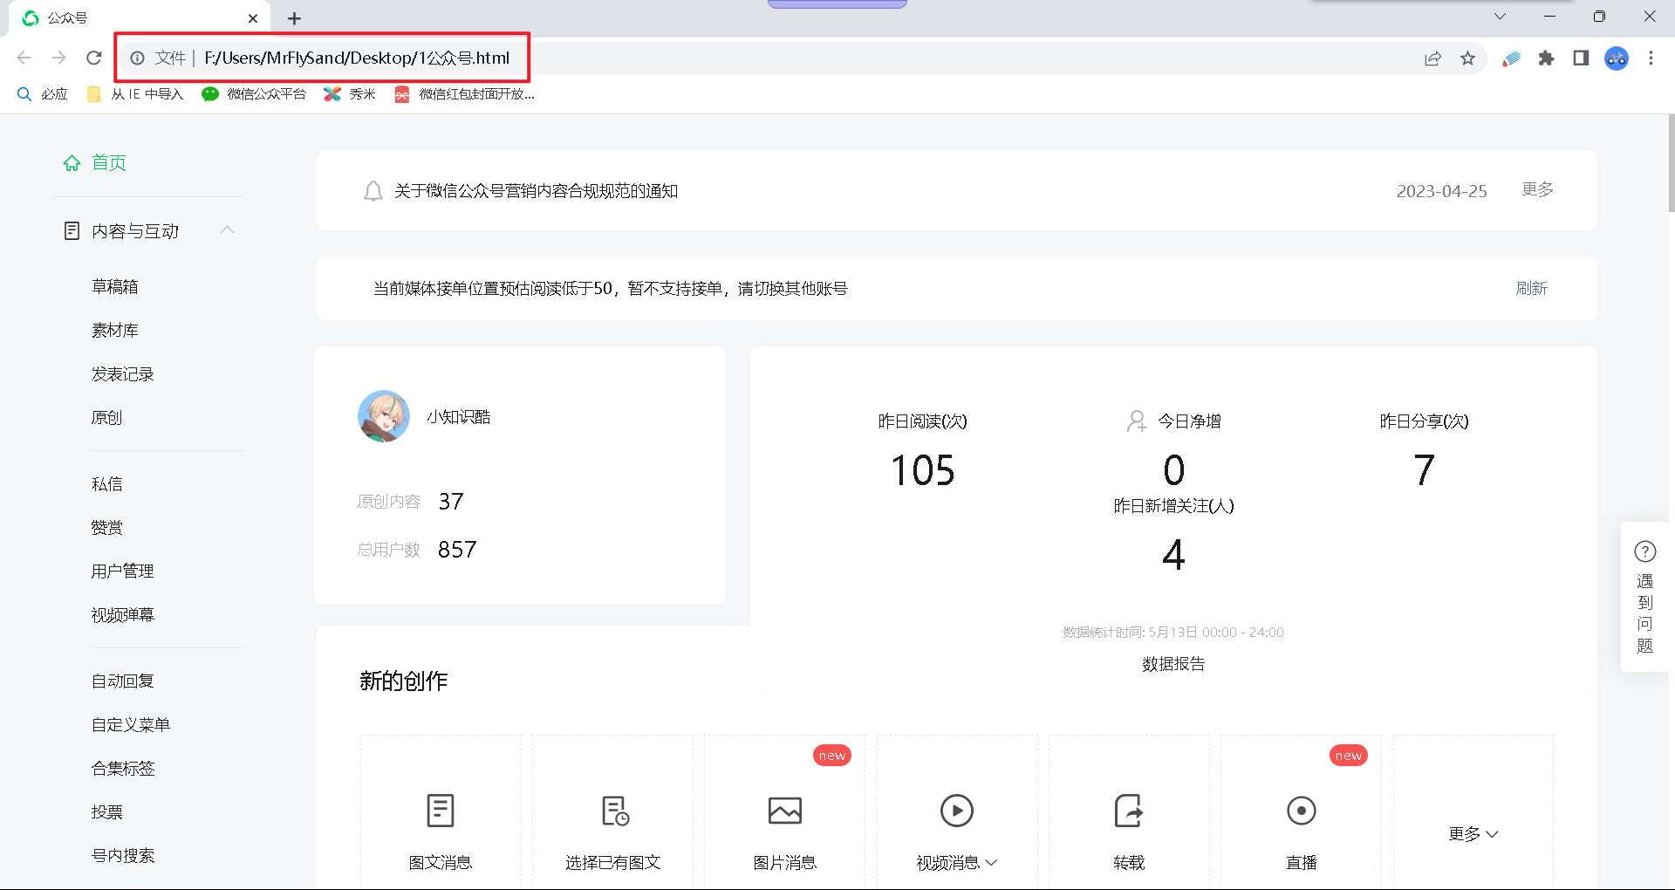
Task: Open a new browser tab
Action: [x=295, y=18]
